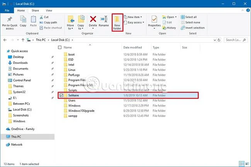Open Downloads in navigation pane

click(x=18, y=63)
